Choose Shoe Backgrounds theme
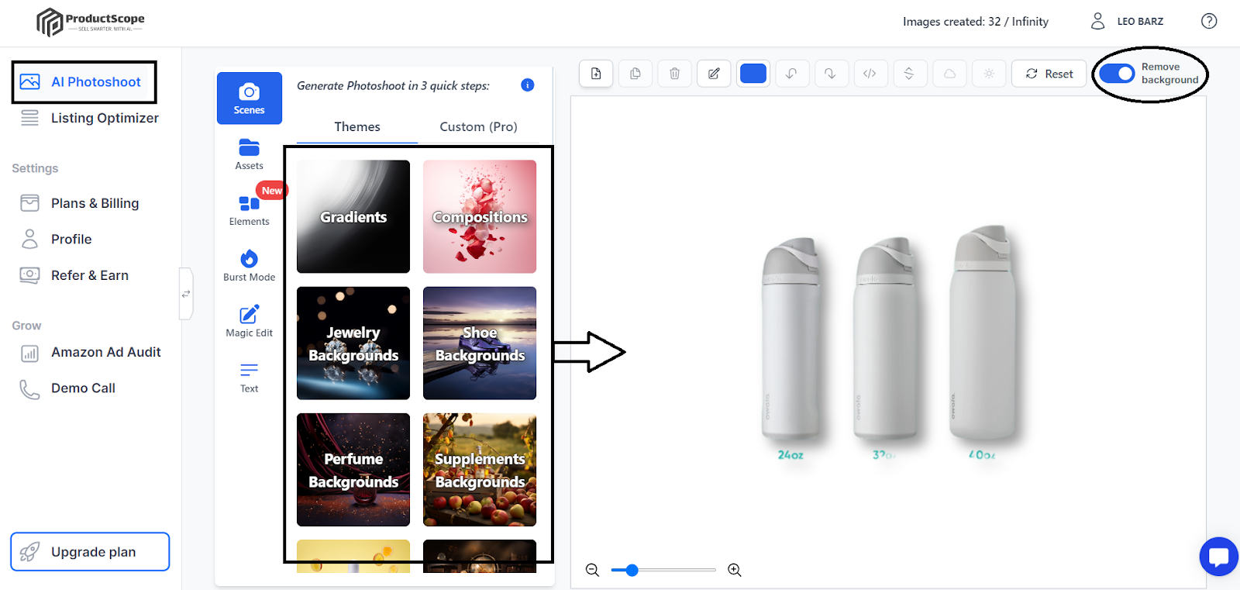 tap(480, 343)
